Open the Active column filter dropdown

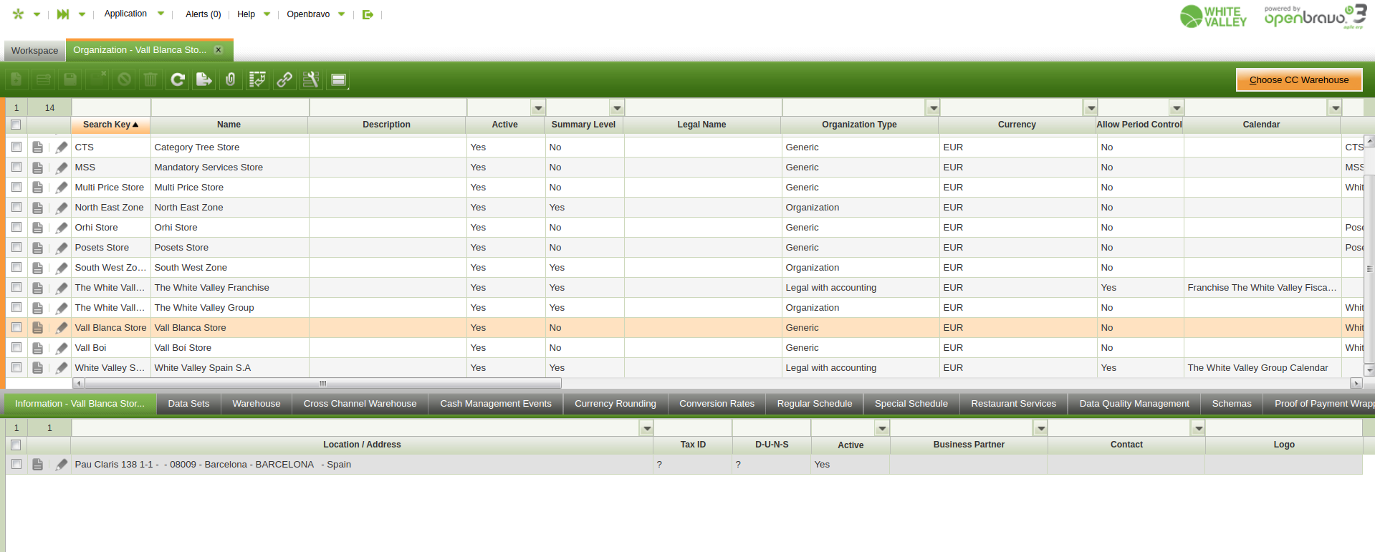pyautogui.click(x=538, y=108)
